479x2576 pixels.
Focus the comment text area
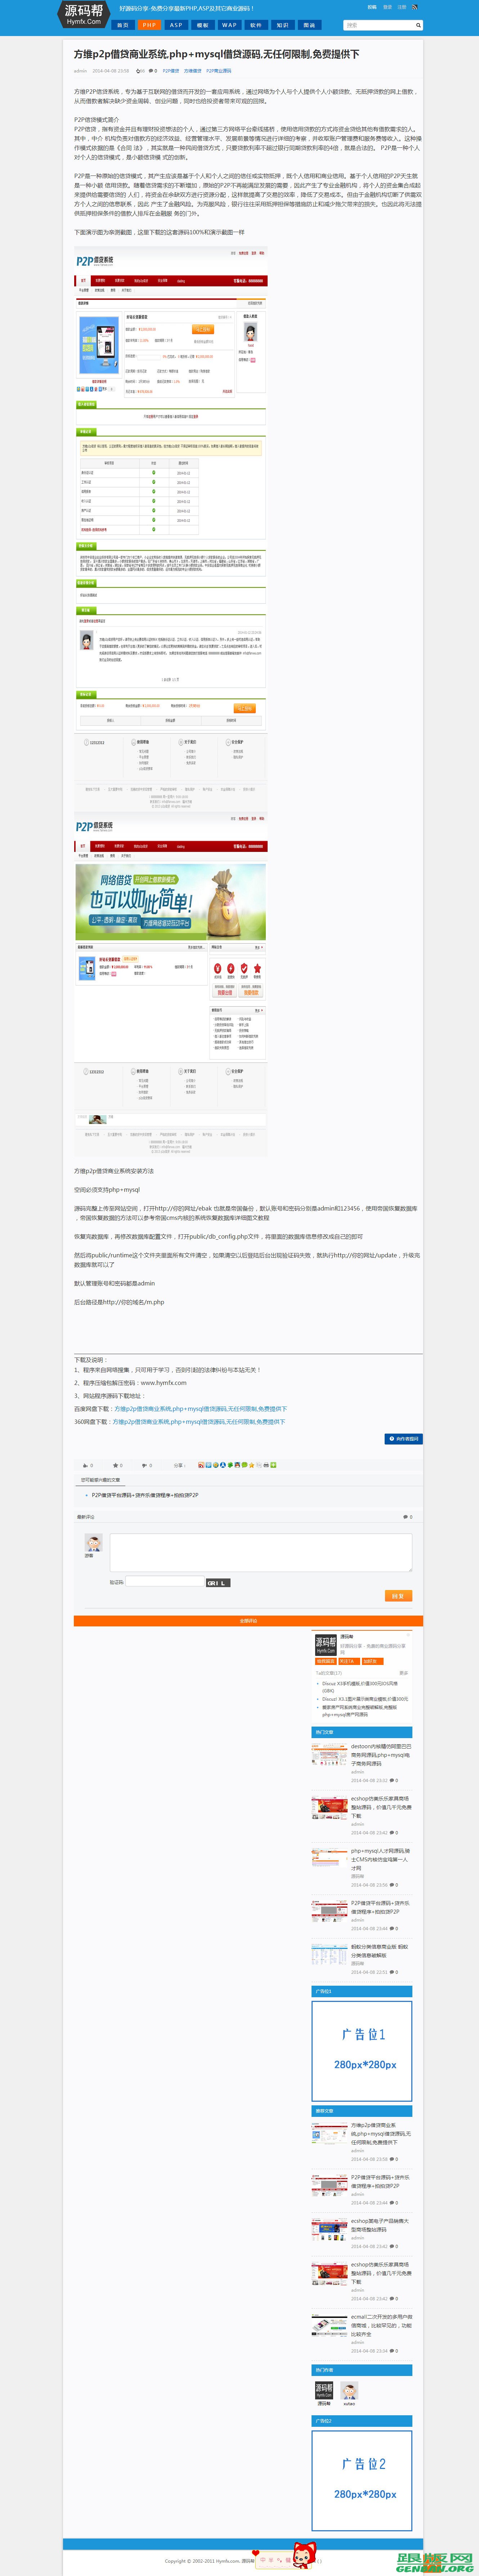[x=261, y=1552]
